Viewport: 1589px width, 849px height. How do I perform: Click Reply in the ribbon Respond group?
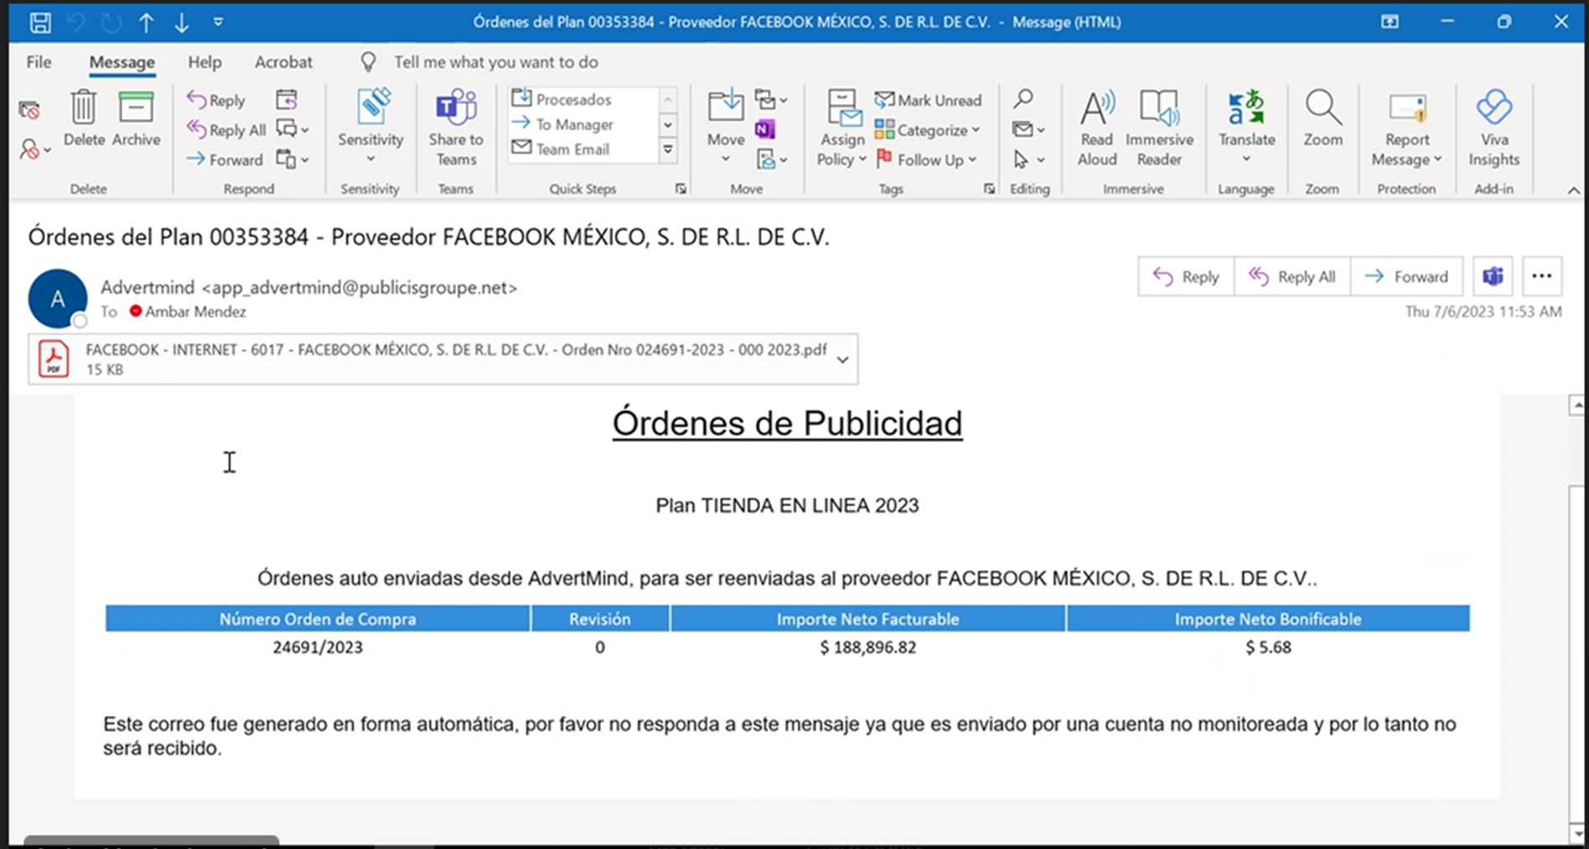pos(216,100)
